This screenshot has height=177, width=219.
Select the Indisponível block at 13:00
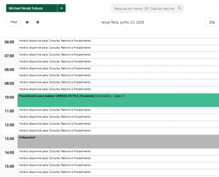(118, 142)
